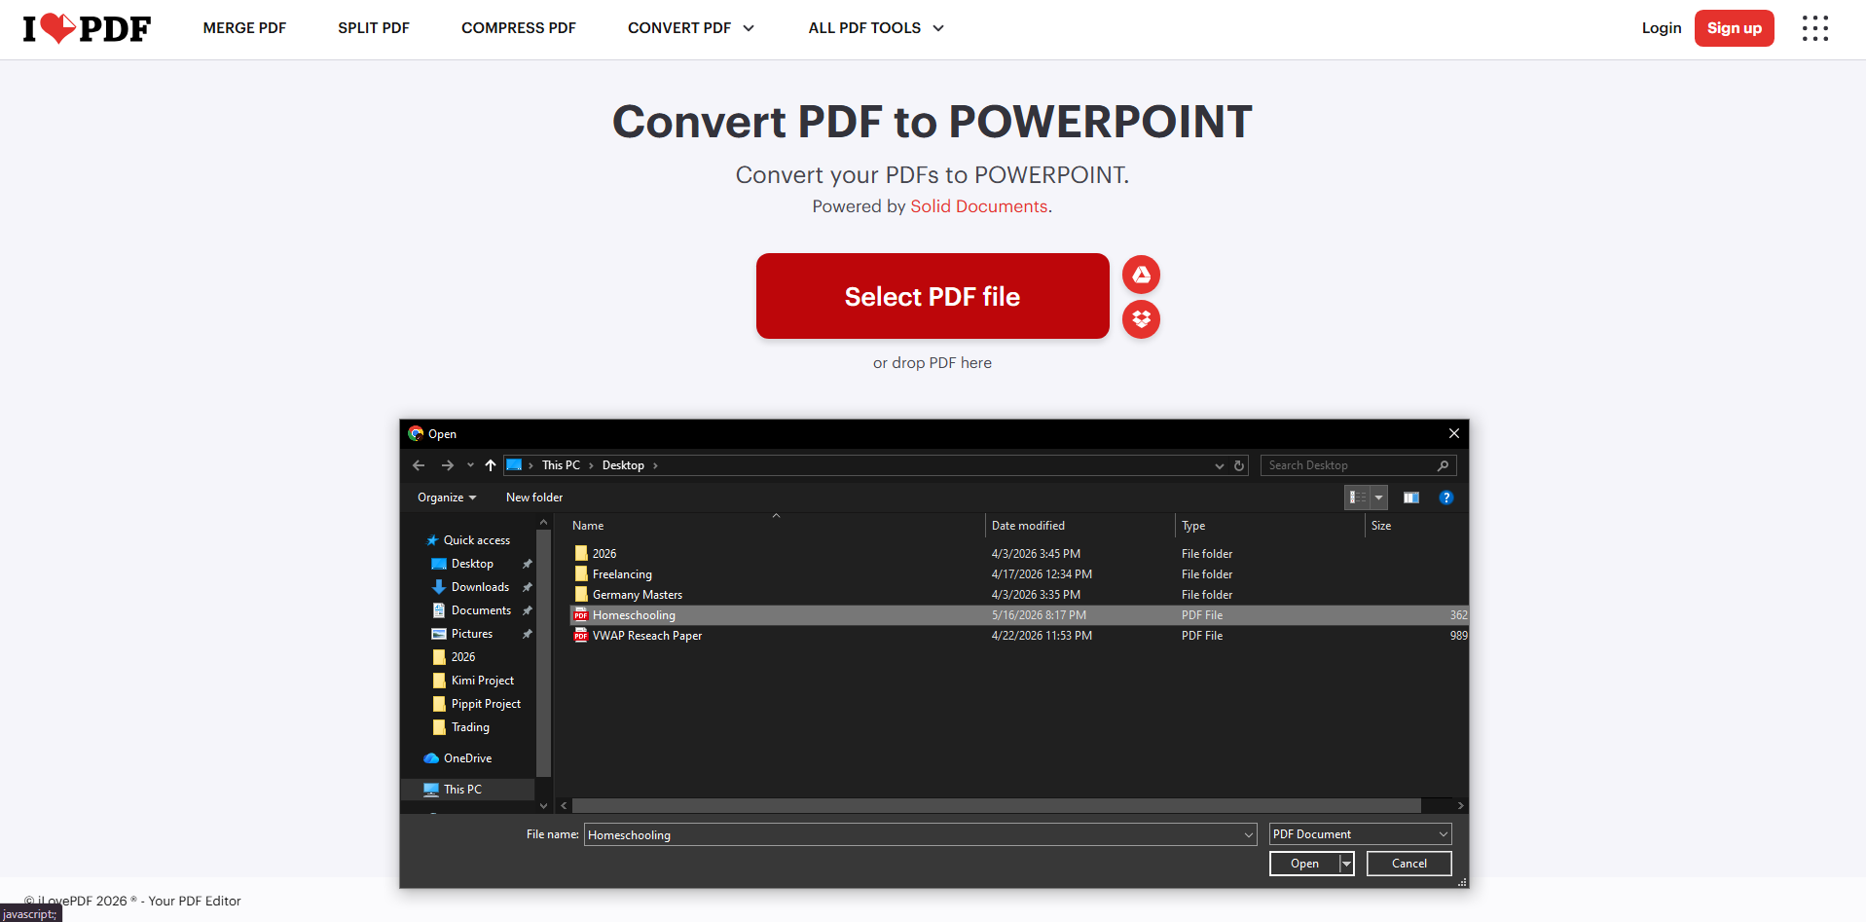Viewport: 1866px width, 922px height.
Task: Open view options dropdown arrow
Action: pyautogui.click(x=1378, y=498)
